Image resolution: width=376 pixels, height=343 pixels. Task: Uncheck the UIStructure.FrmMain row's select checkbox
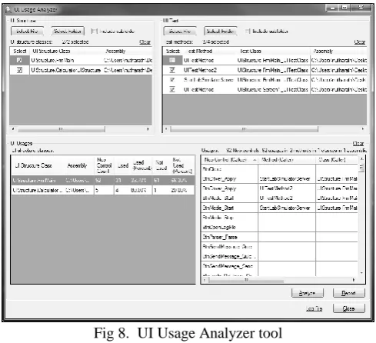tap(19, 60)
